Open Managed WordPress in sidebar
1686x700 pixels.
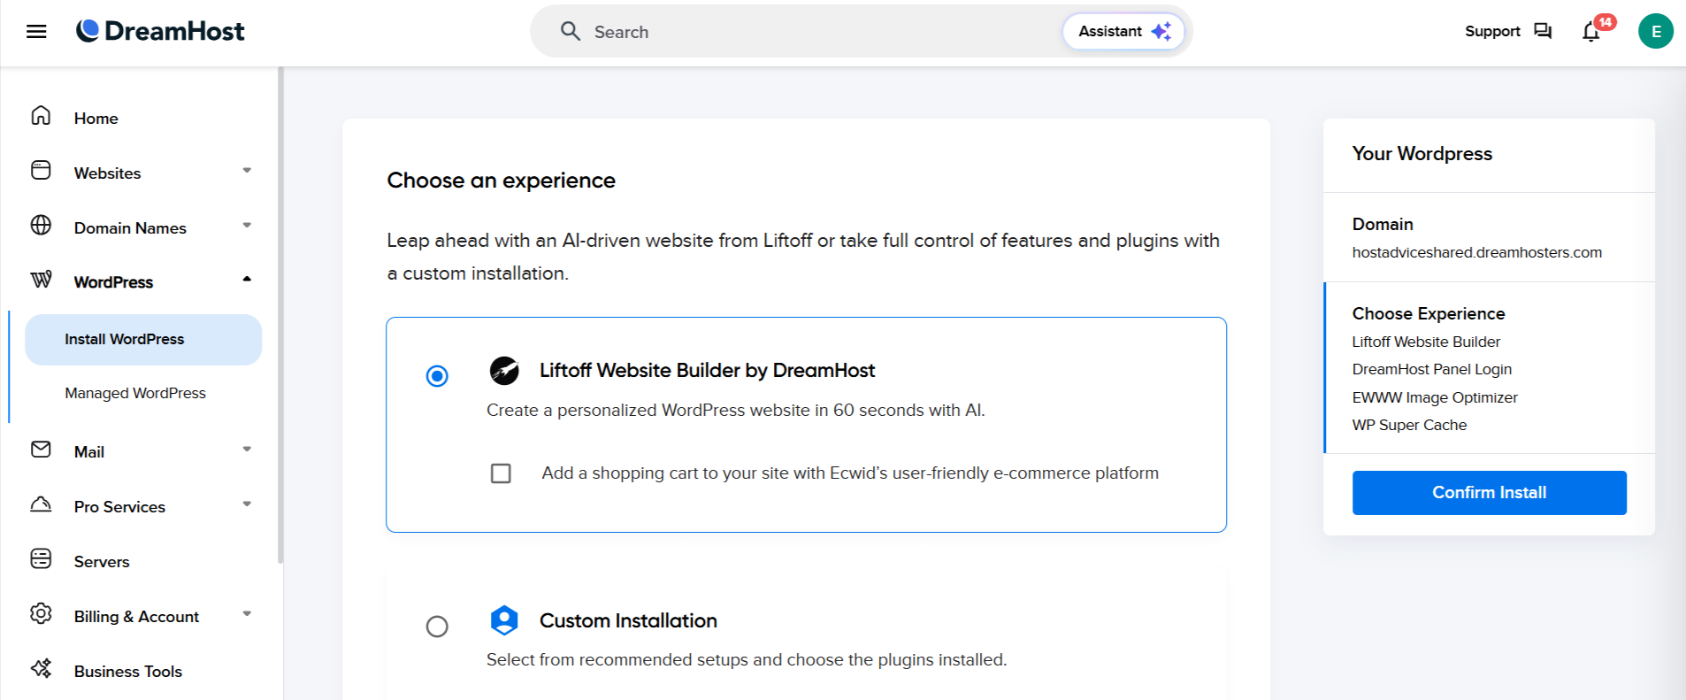pyautogui.click(x=135, y=393)
